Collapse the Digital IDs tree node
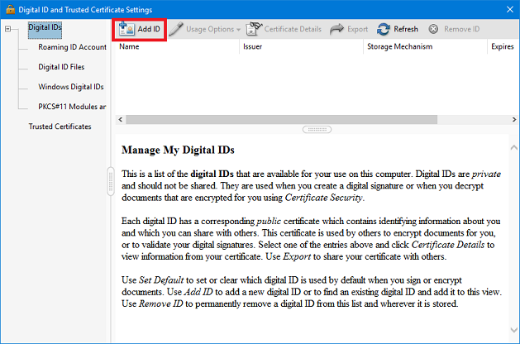 tap(8, 29)
